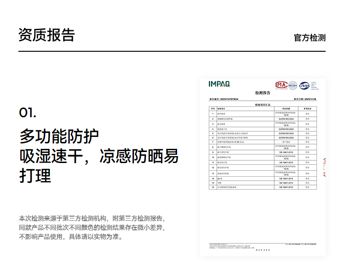
Task: Click the third-party testing disclaimer paragraph
Action: (92, 228)
